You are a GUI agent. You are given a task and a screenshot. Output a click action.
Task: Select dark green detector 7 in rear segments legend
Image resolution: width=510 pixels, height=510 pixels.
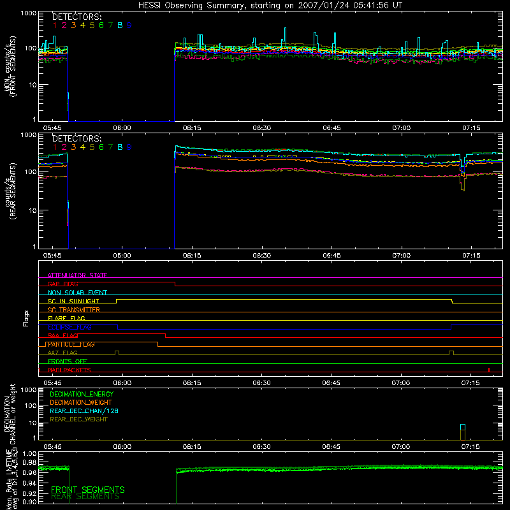point(110,147)
